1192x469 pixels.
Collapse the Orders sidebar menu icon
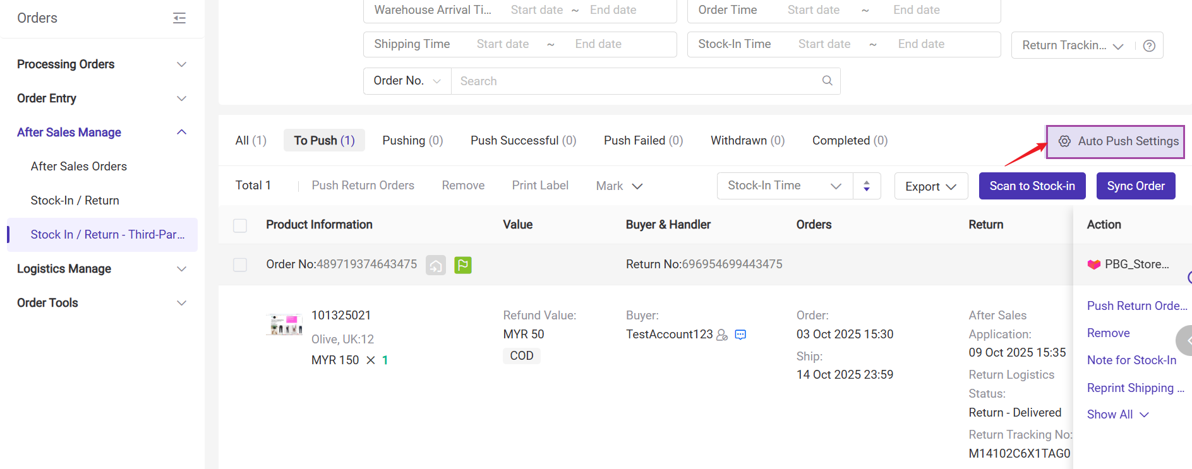[x=179, y=18]
